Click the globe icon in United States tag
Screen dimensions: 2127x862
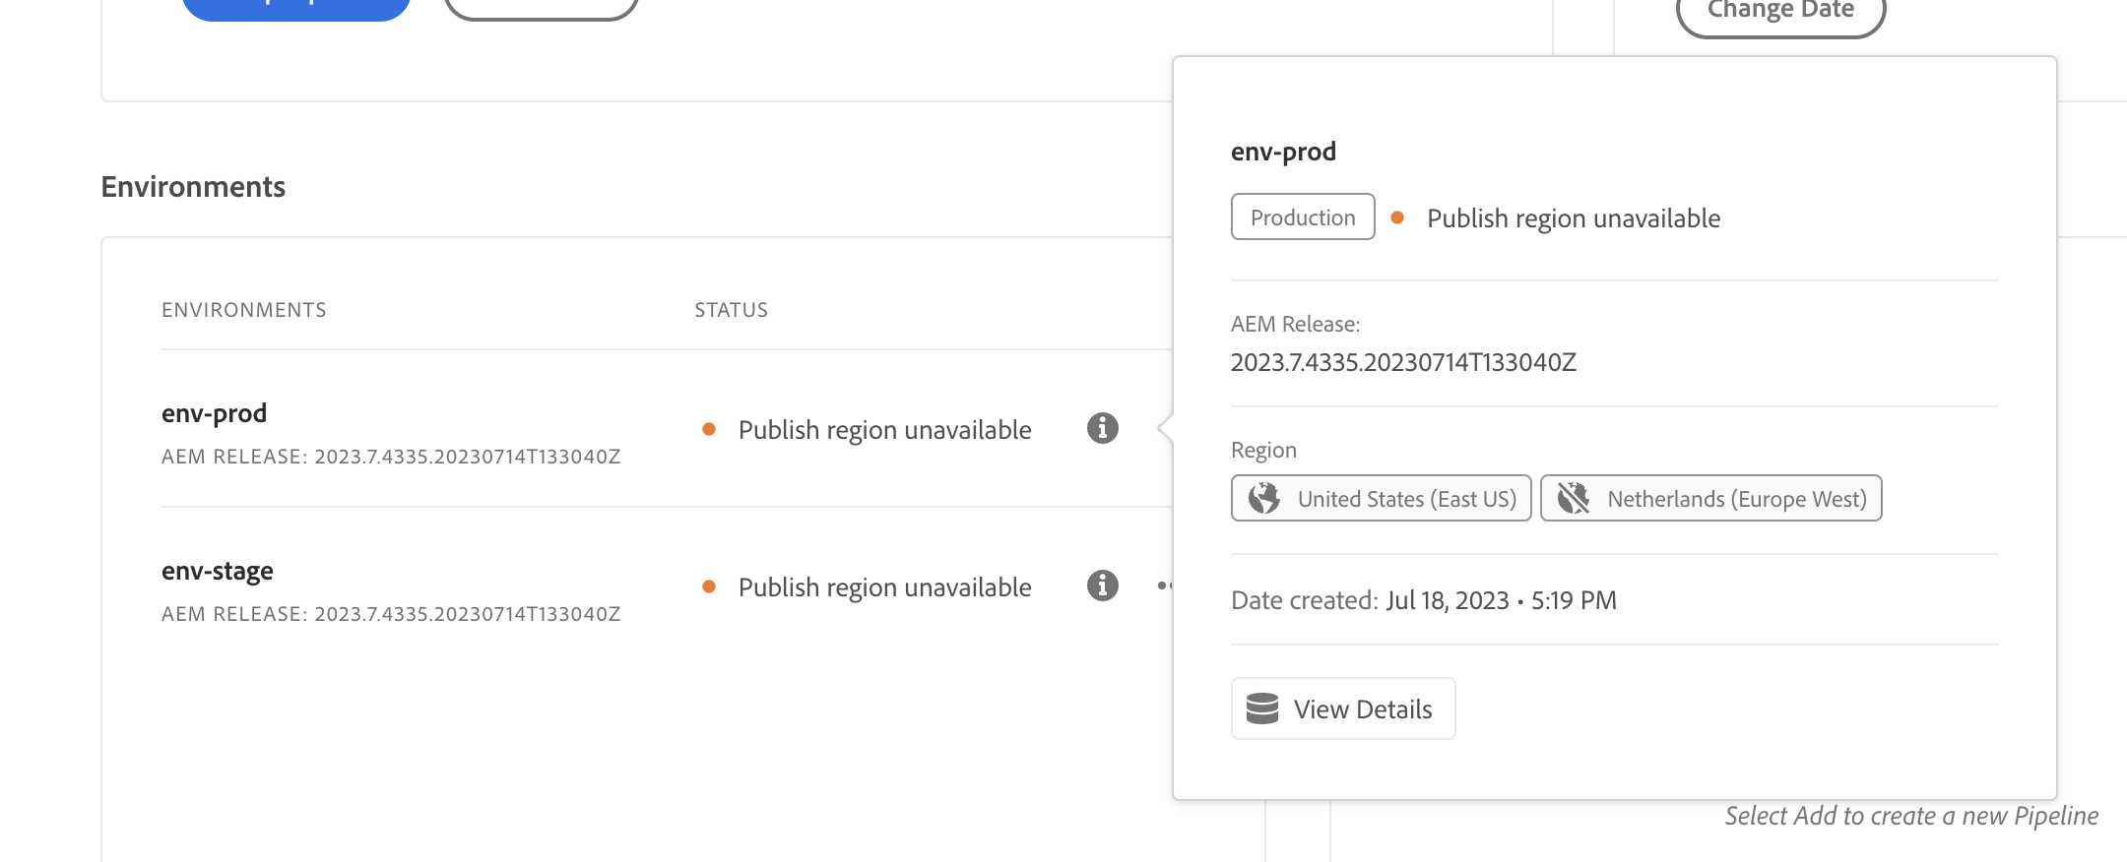click(x=1264, y=498)
